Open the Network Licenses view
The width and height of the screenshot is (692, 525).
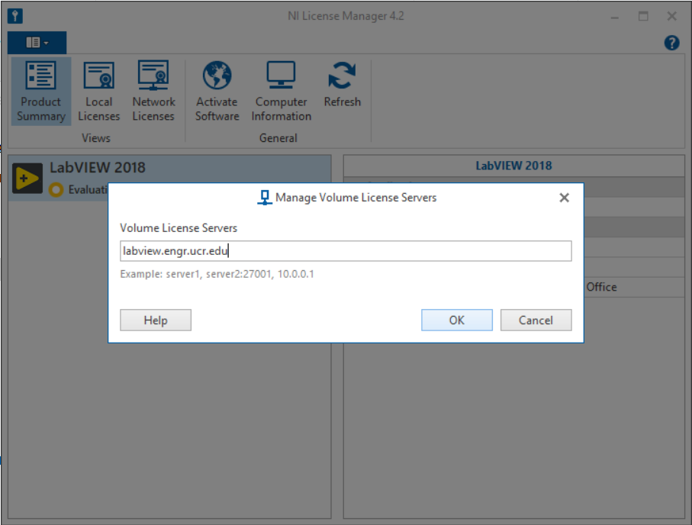[x=153, y=92]
